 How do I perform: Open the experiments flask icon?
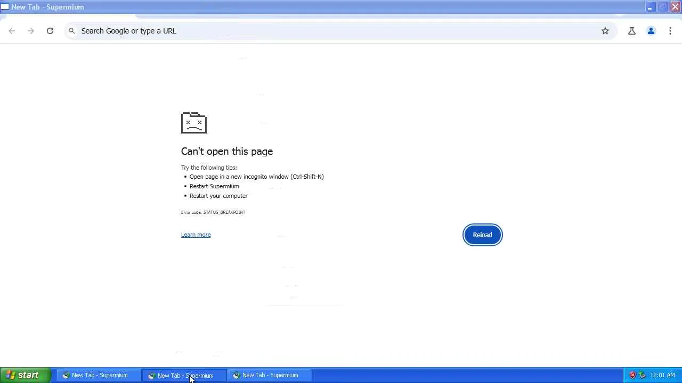[x=632, y=31]
